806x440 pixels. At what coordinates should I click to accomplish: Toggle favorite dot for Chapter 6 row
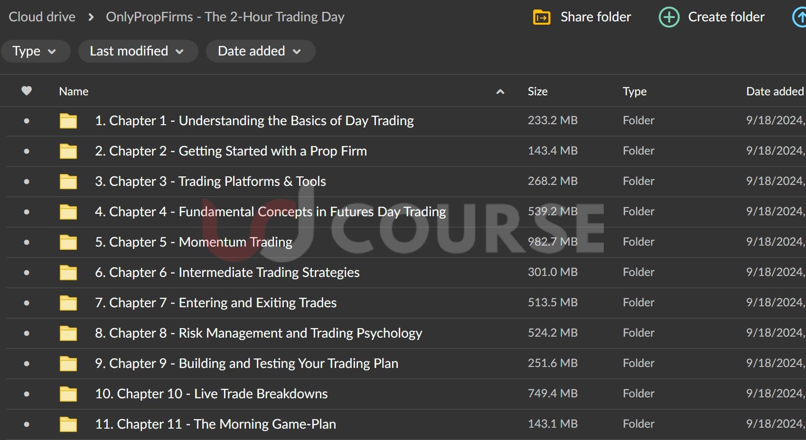[27, 273]
